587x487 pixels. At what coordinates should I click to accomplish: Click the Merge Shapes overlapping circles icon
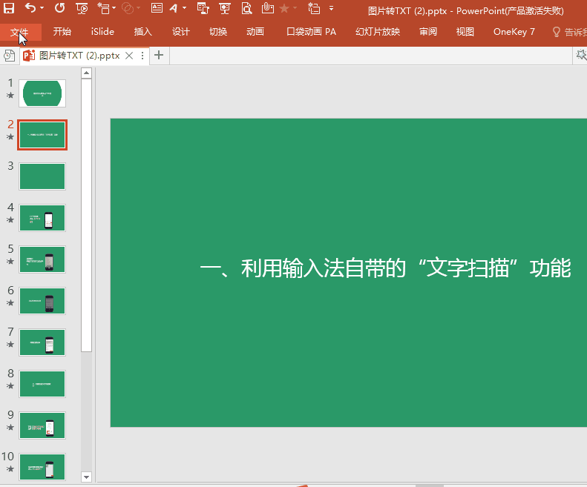128,8
